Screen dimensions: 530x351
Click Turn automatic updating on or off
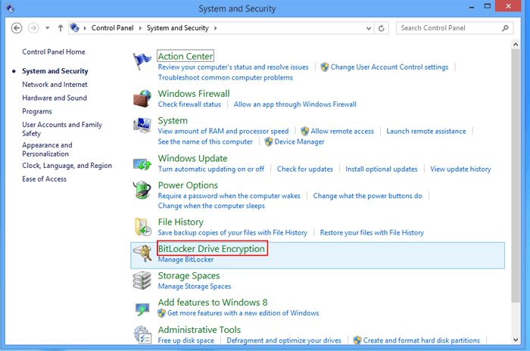coord(211,169)
